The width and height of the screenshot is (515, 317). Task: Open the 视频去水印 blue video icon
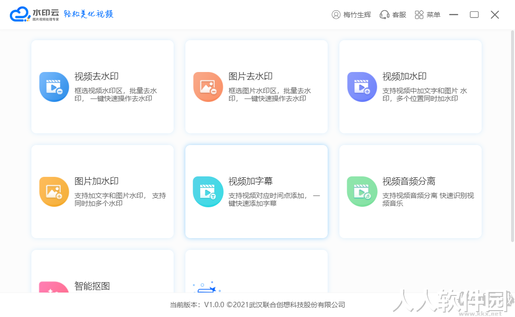pyautogui.click(x=54, y=87)
